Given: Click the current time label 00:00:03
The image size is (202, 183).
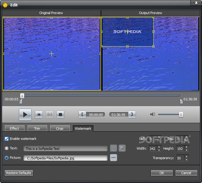Looking at the screenshot, I should pyautogui.click(x=12, y=99).
